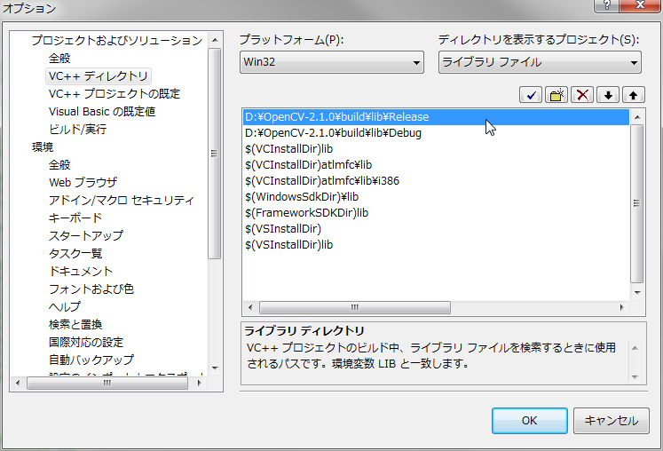Select VC++ プロジェクトの既定 item
This screenshot has width=663, height=451.
[114, 94]
